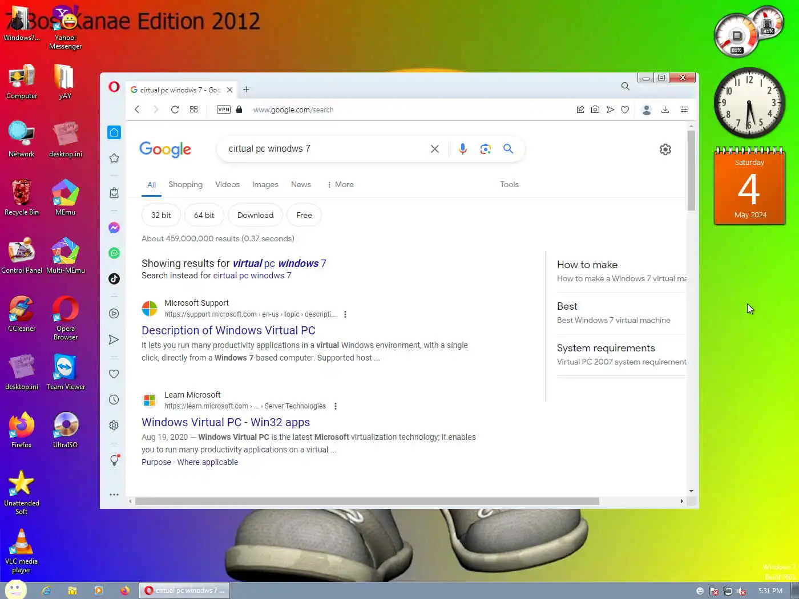Switch to the Videos tab
The width and height of the screenshot is (799, 599).
[227, 184]
